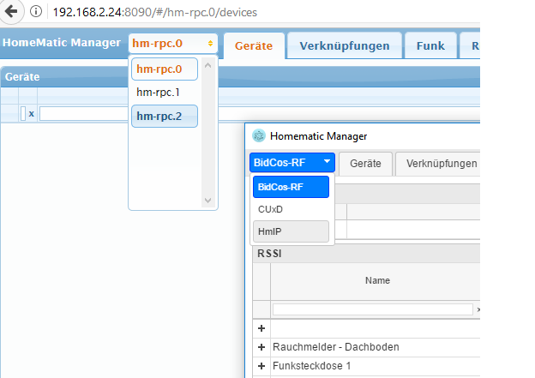535x378 pixels.
Task: Click the Homematic Manager window icon
Action: pyautogui.click(x=259, y=135)
